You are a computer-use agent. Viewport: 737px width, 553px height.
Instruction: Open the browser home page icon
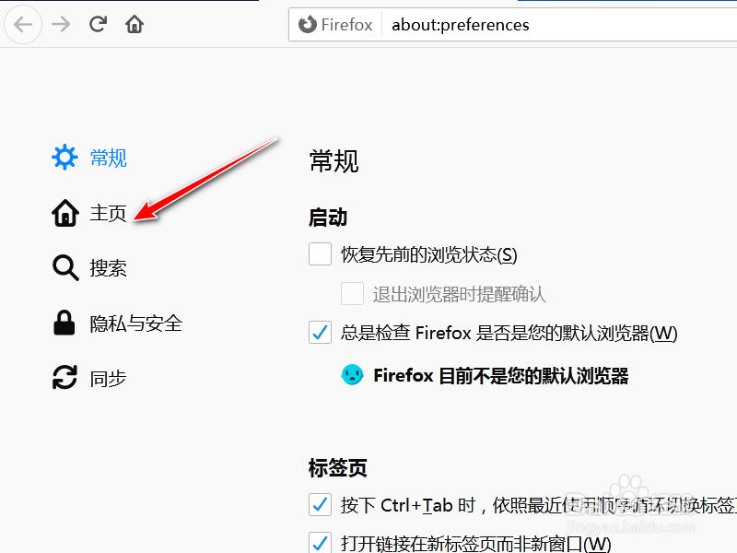coord(135,24)
